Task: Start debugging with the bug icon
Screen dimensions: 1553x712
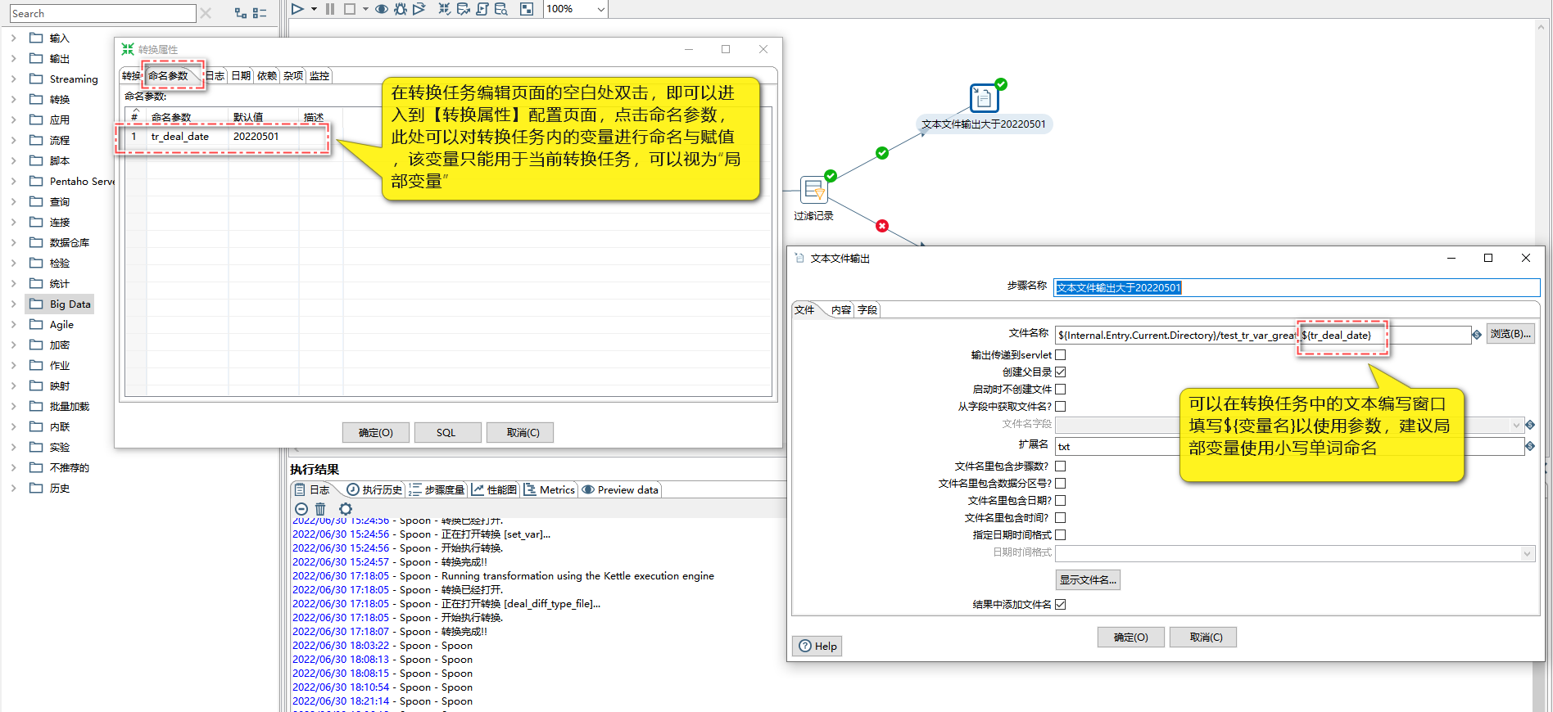Action: 401,9
